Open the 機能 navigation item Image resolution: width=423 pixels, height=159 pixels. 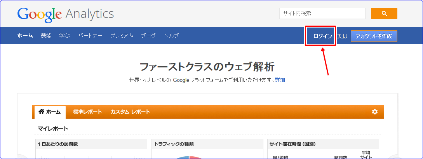[x=46, y=35]
